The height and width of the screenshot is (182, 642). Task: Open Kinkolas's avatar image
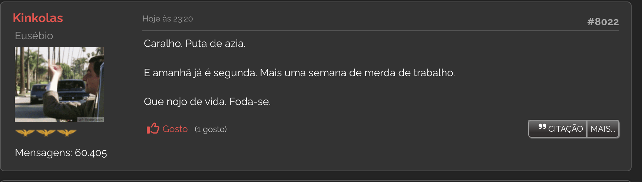click(x=59, y=84)
